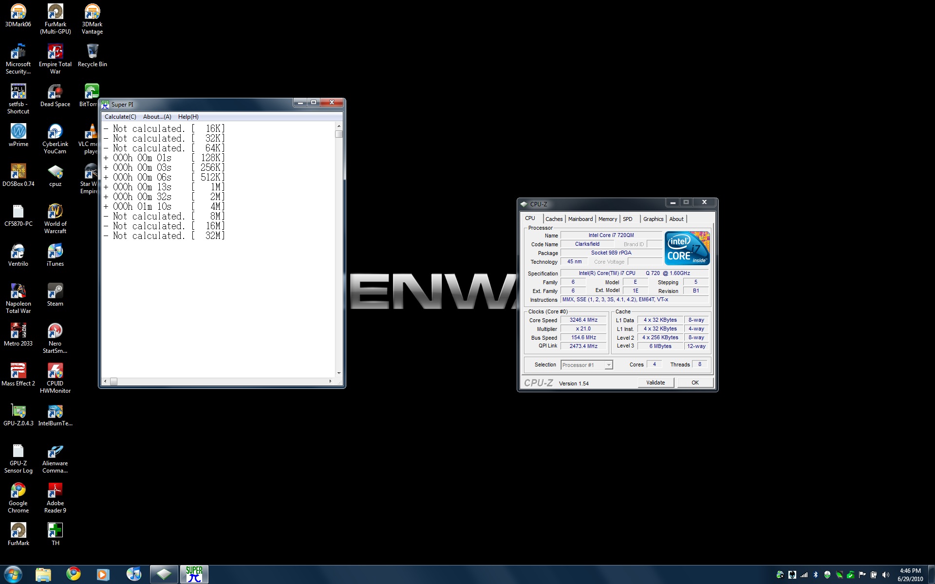Open FurMark icon at desktop bottom
This screenshot has height=584, width=935.
pyautogui.click(x=18, y=534)
